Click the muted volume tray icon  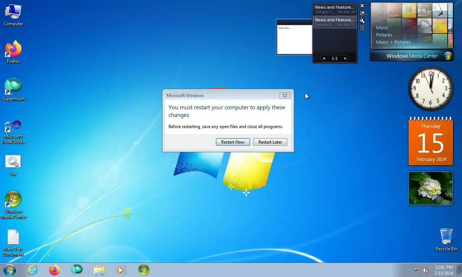pos(426,270)
